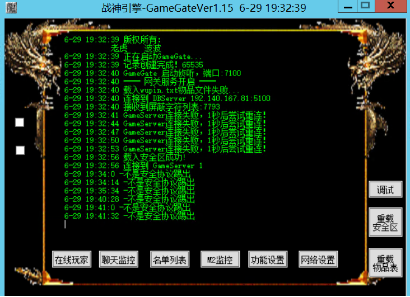Open the M2监控 monitor
The height and width of the screenshot is (297, 410).
[220, 260]
